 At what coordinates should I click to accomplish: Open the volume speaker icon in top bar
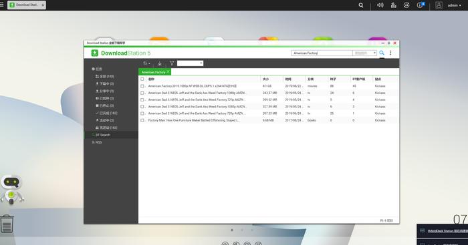pyautogui.click(x=380, y=5)
